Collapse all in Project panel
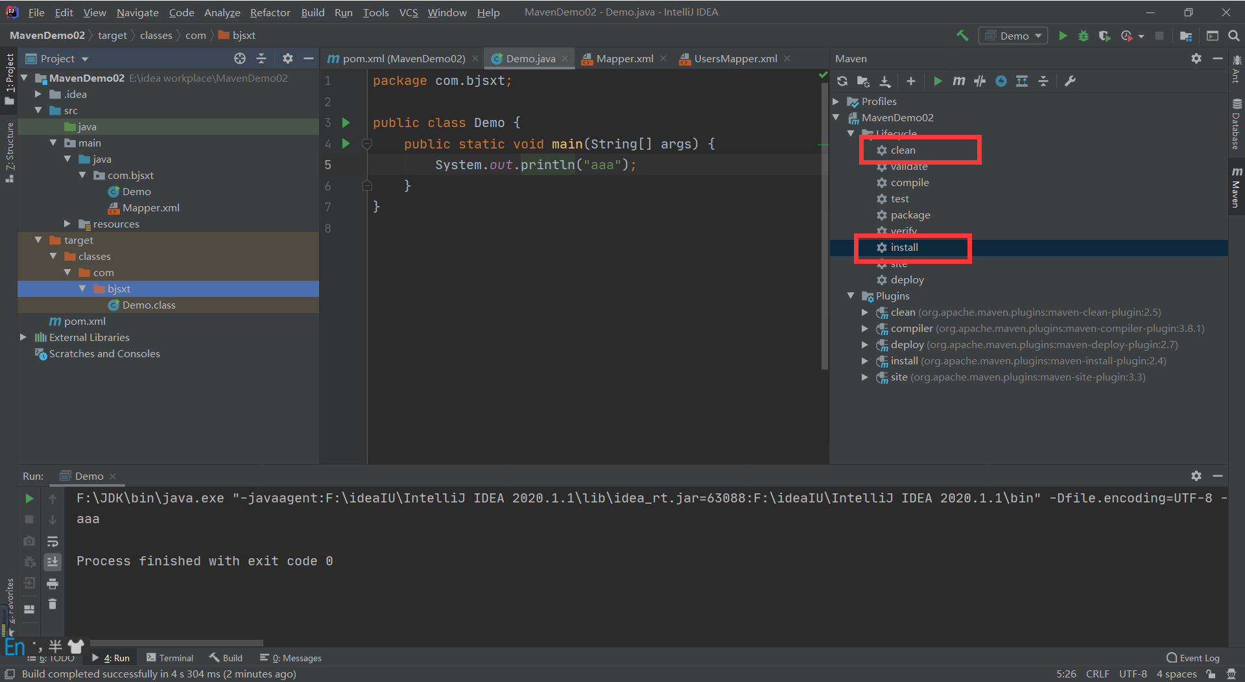 261,58
